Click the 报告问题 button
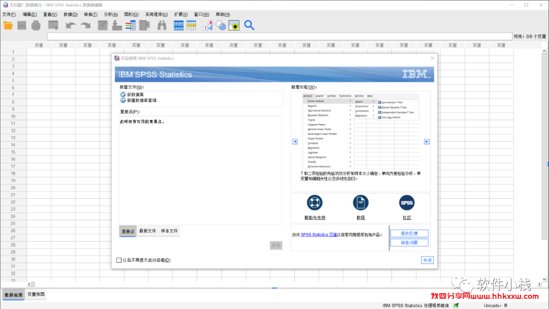The image size is (549, 309). 409,242
